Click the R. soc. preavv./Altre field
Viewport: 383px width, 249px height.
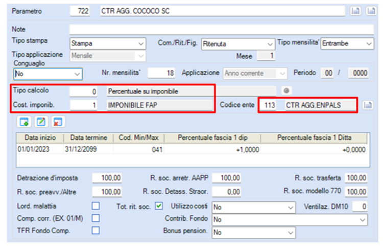107,192
